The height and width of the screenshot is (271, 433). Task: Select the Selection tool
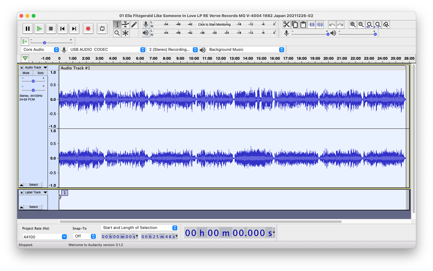point(117,24)
